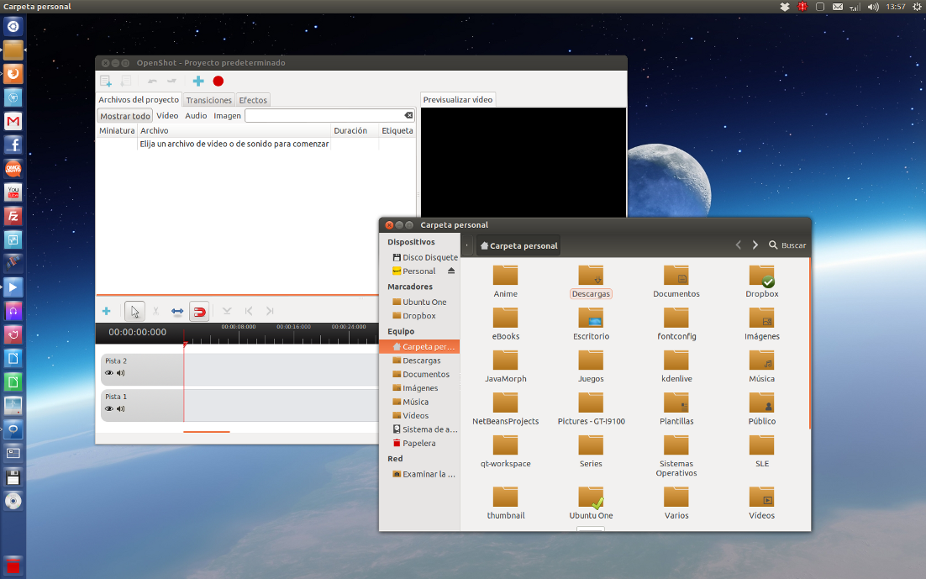Click the file manager vertical scrollbar

tap(810, 344)
